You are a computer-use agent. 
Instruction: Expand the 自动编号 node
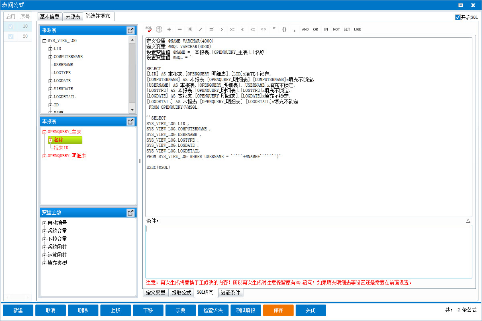[44, 223]
